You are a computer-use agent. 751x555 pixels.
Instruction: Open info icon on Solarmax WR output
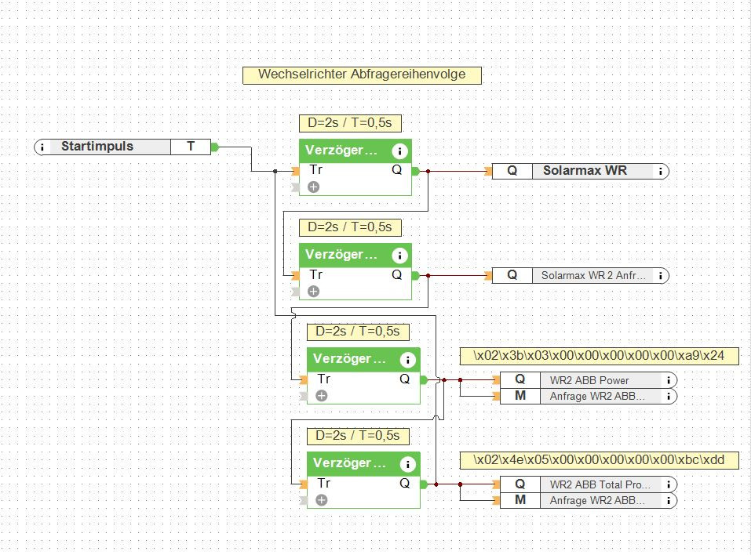[x=661, y=172]
